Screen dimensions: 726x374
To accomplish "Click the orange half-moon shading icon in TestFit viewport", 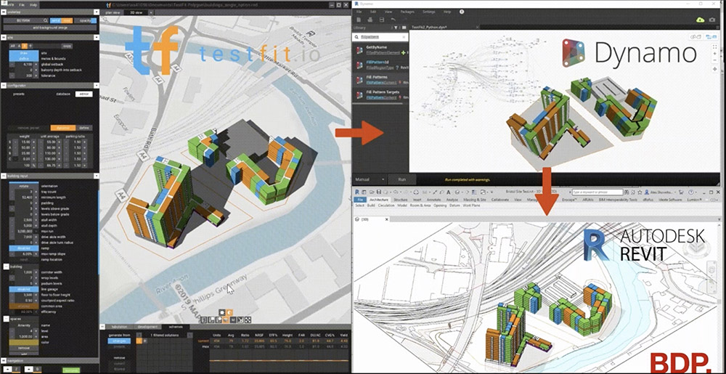I will (229, 313).
